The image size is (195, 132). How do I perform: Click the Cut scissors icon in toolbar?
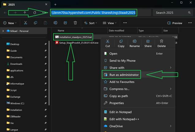(25, 23)
